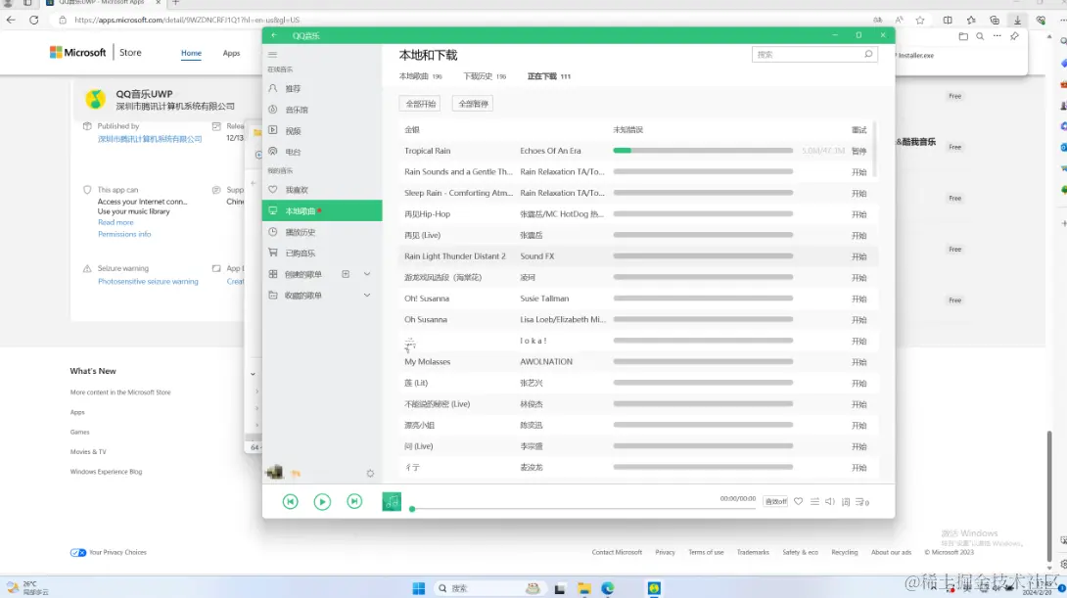1067x598 pixels.
Task: Play previous track
Action: pos(291,501)
